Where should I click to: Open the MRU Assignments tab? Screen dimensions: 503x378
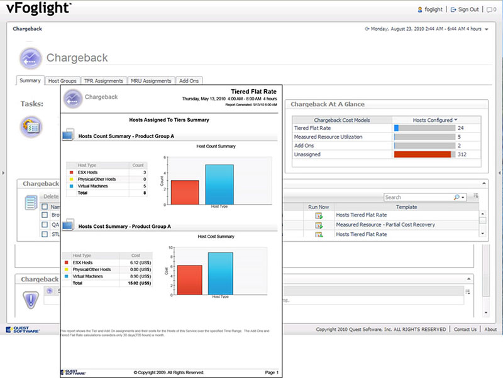click(151, 81)
